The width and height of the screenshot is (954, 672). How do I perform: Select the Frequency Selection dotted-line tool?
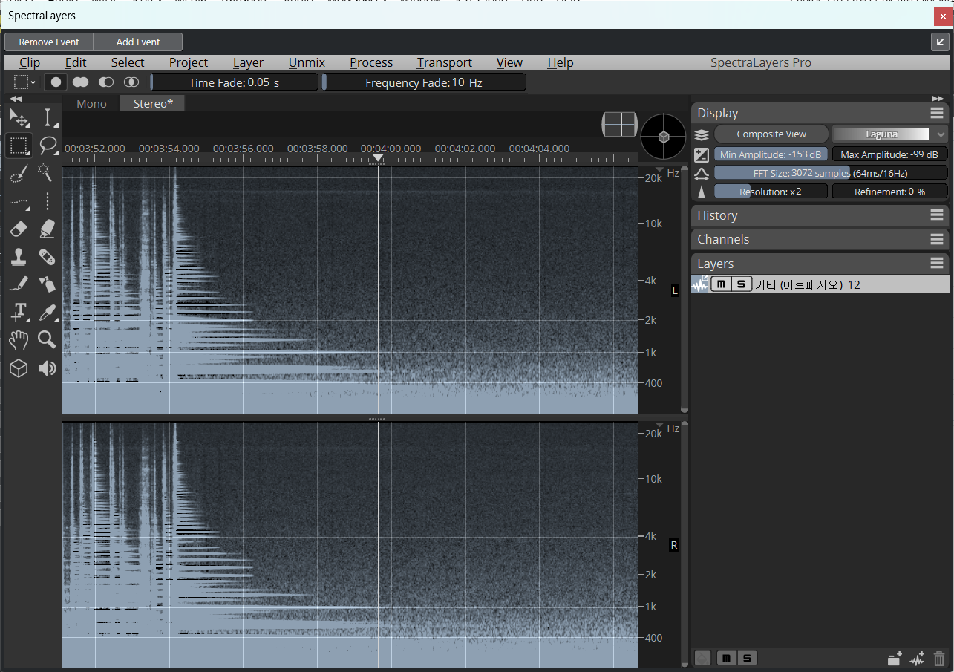(19, 201)
